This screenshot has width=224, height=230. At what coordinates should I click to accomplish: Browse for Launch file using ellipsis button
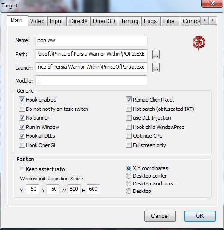(156, 67)
